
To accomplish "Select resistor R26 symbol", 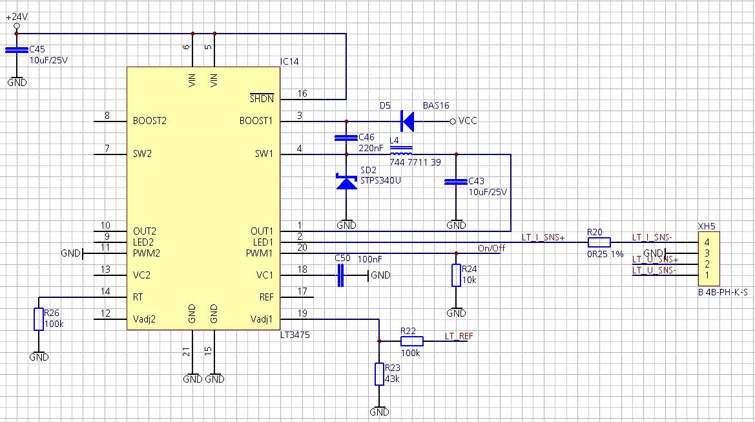I will click(39, 319).
